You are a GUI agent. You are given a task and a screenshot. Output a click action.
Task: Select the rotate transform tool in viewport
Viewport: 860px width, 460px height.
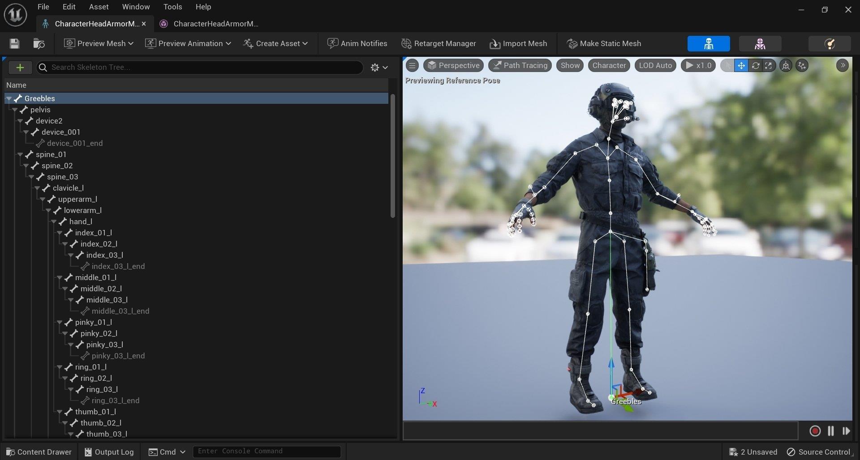pos(755,65)
